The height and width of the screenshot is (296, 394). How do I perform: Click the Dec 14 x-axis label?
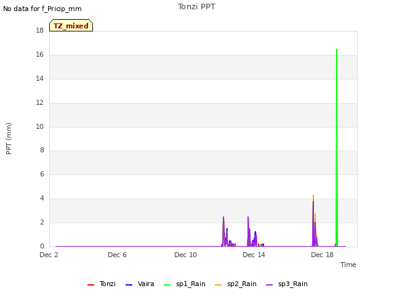pos(254,255)
